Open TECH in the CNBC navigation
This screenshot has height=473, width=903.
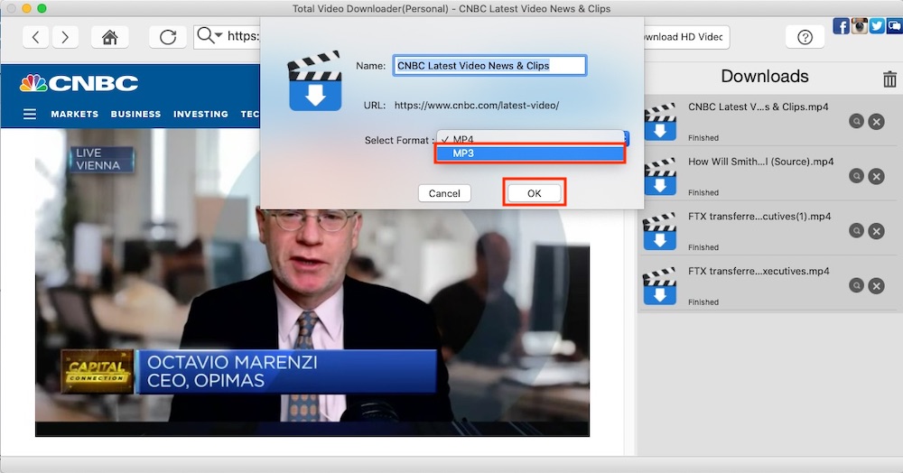[x=250, y=114]
